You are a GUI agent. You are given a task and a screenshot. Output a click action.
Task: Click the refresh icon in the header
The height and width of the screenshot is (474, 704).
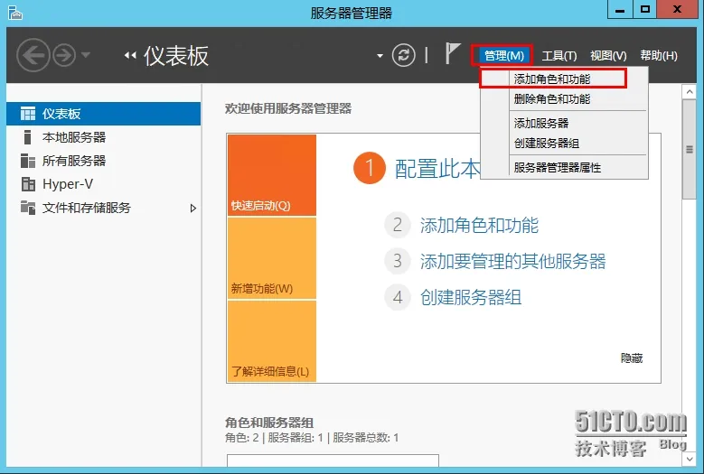tap(403, 55)
